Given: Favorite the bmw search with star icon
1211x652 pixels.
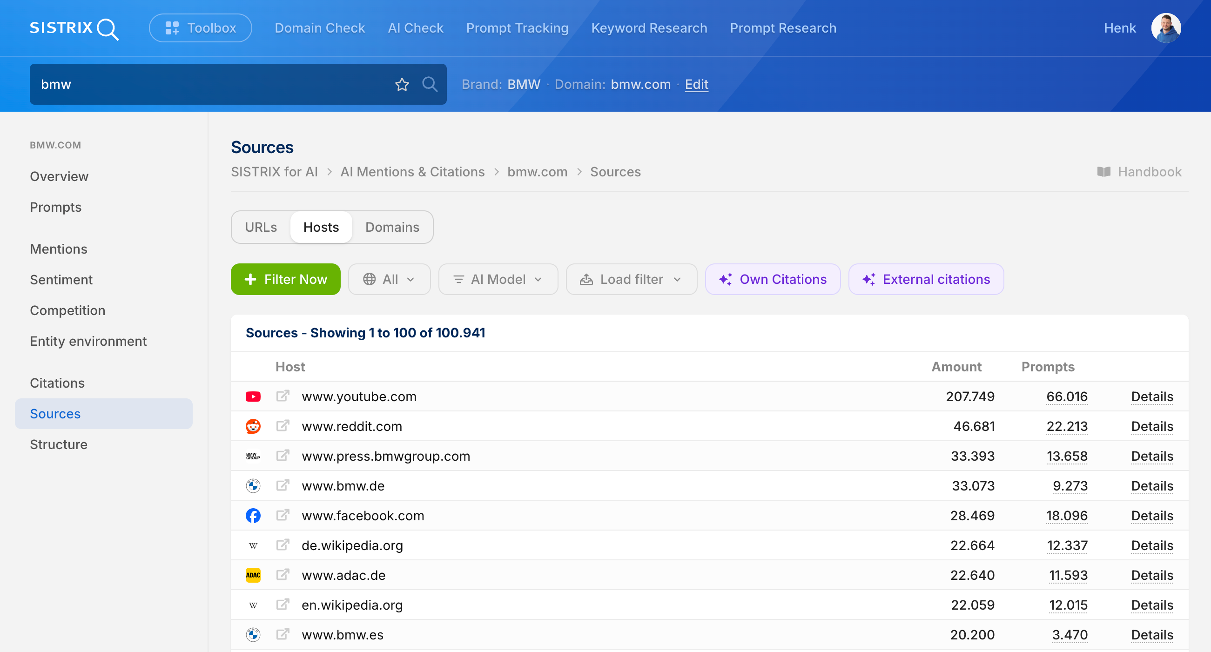Looking at the screenshot, I should click(x=402, y=84).
